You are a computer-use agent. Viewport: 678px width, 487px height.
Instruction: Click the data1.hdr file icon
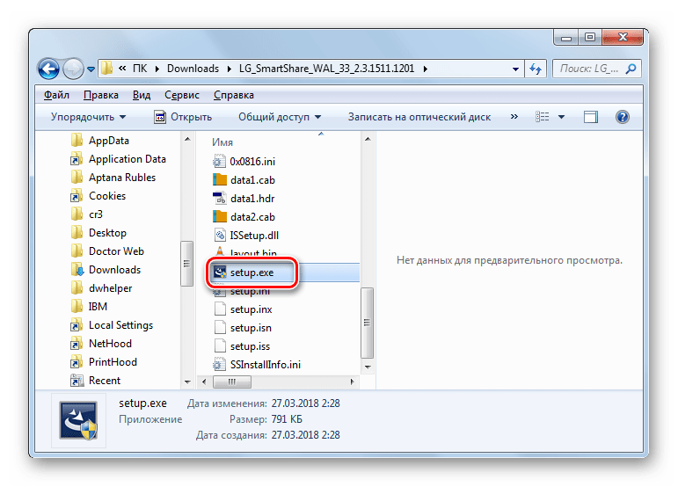[x=220, y=199]
